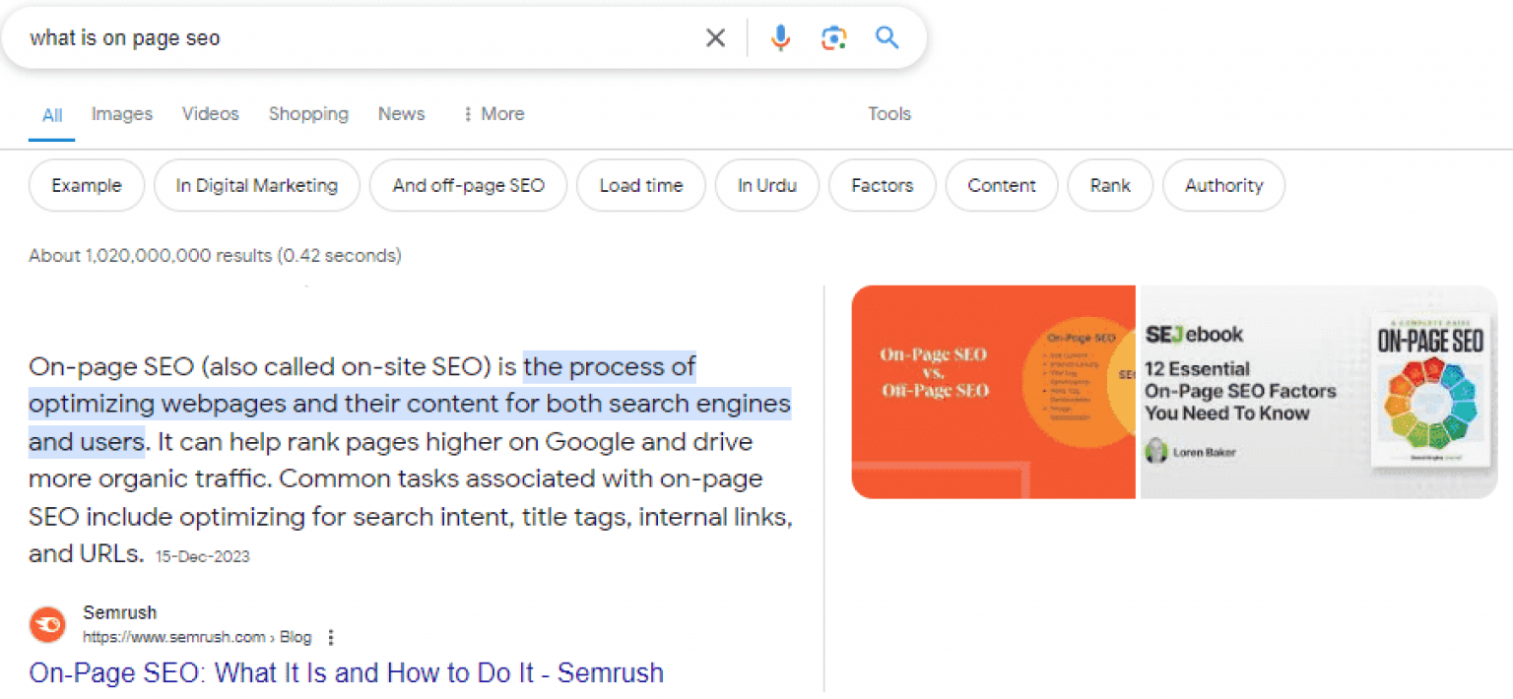
Task: Click inside the search input field
Action: 296,37
